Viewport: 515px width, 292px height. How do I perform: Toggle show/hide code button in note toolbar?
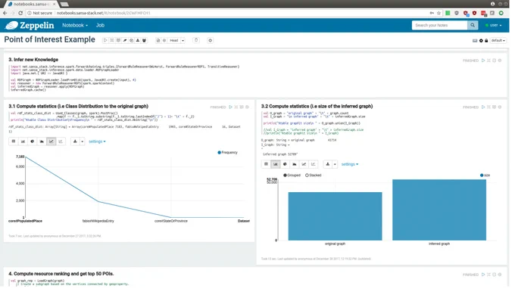(112, 40)
